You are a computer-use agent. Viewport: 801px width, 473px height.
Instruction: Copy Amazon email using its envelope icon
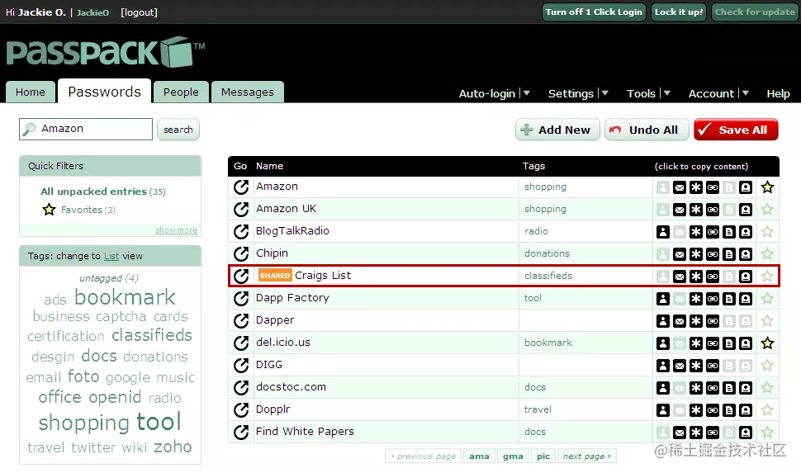[x=680, y=187]
